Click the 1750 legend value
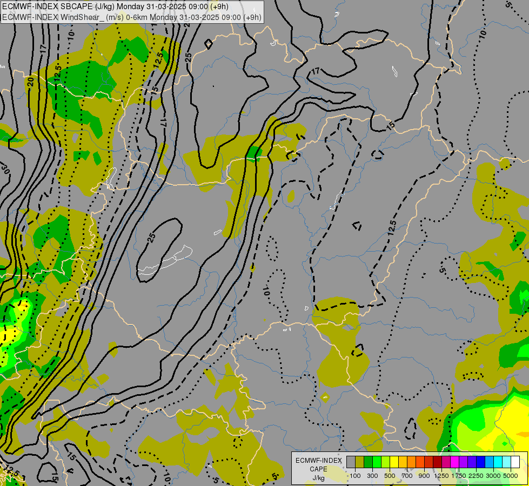This screenshot has width=529, height=486. pos(459,476)
